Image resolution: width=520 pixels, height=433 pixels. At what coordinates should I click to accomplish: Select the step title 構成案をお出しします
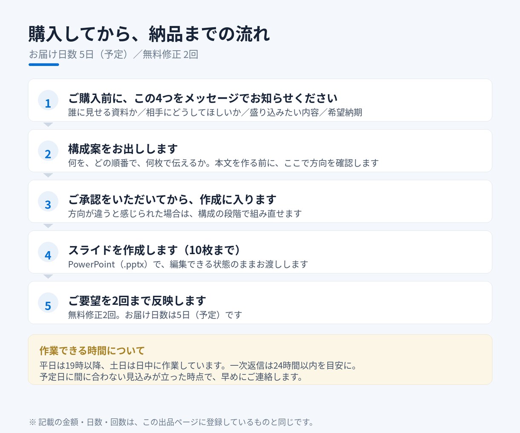click(123, 149)
